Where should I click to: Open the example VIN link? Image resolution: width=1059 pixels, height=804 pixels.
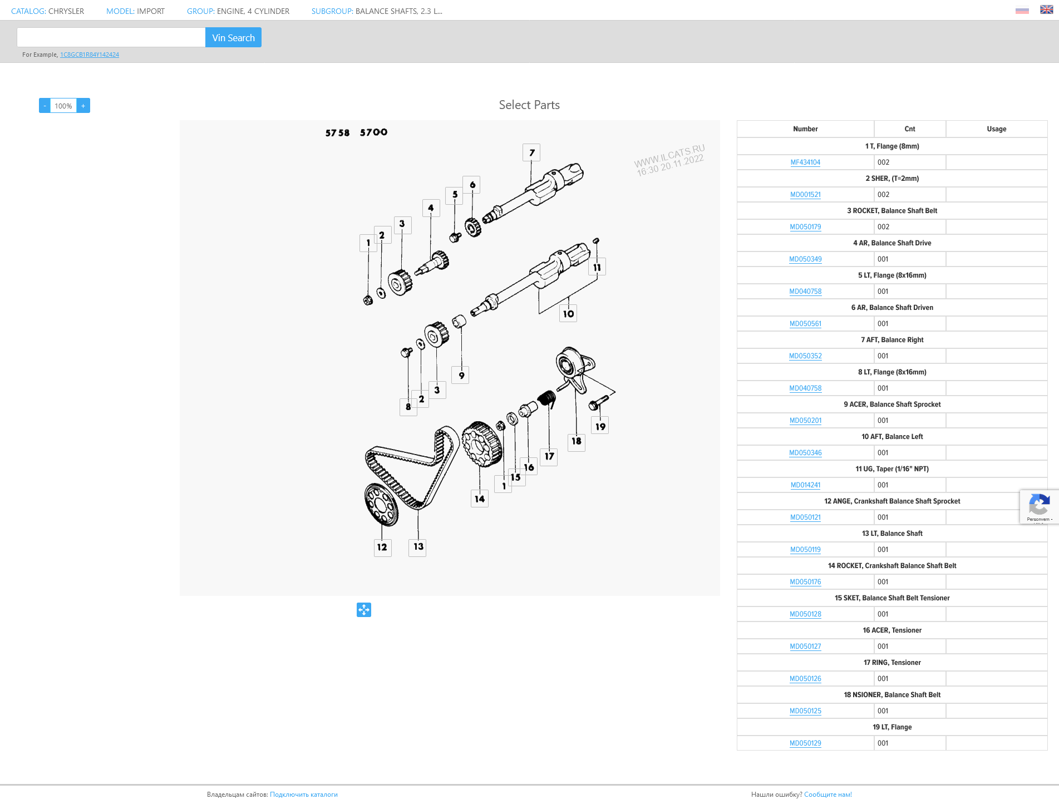pyautogui.click(x=90, y=55)
